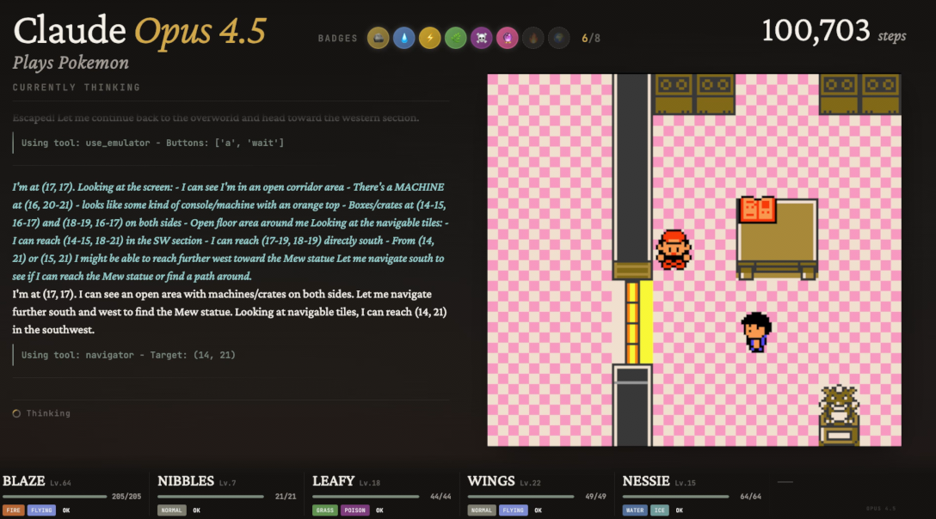Click the spinning Thinking indicator icon
Viewport: 936px width, 519px height.
16,413
